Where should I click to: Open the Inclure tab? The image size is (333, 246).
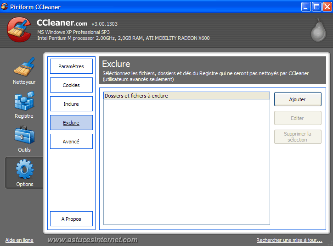(71, 104)
